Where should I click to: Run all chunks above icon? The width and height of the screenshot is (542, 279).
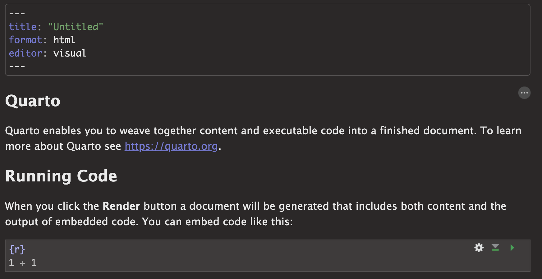pyautogui.click(x=495, y=248)
